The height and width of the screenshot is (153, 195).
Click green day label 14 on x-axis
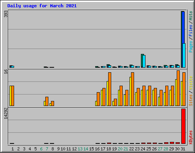(86, 149)
